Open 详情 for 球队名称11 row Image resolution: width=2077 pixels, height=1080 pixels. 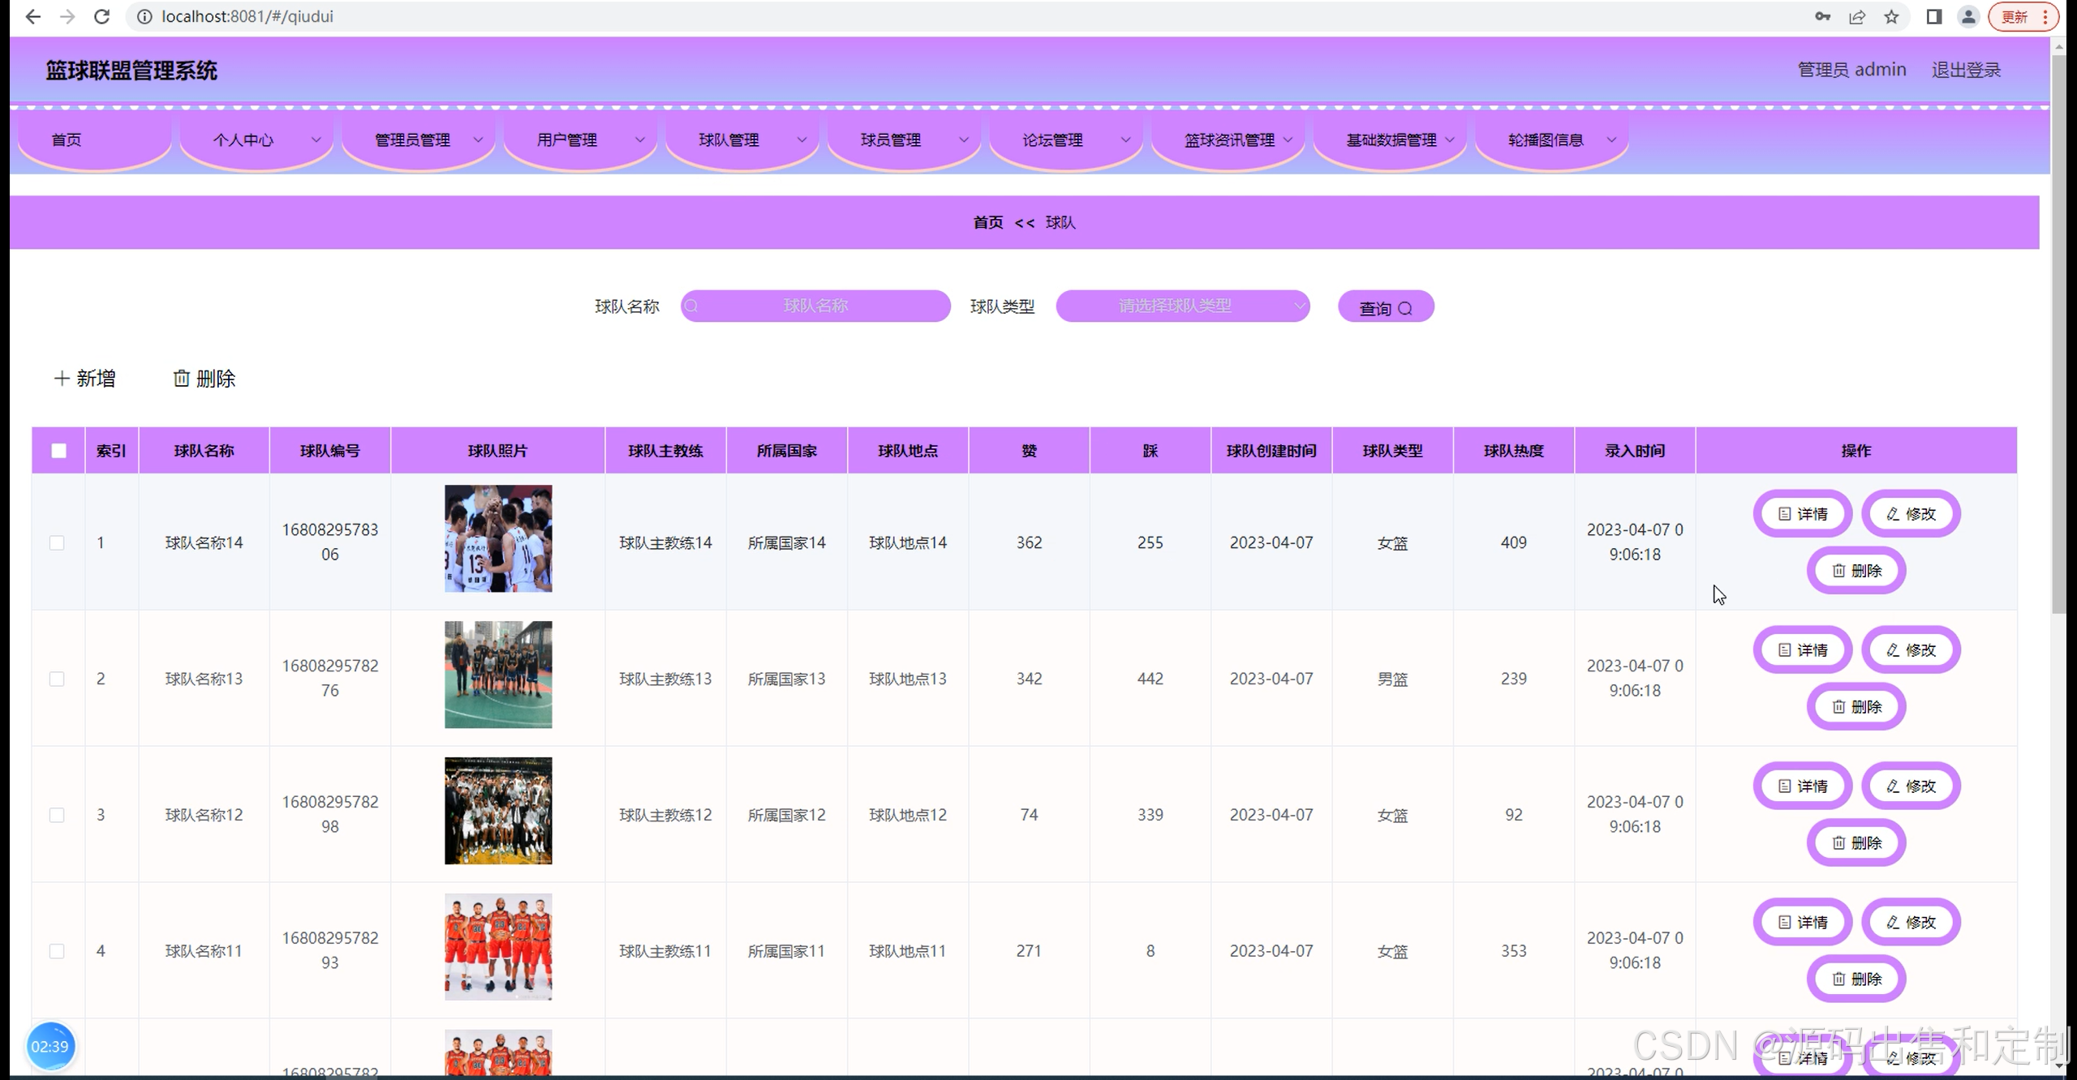click(x=1802, y=923)
